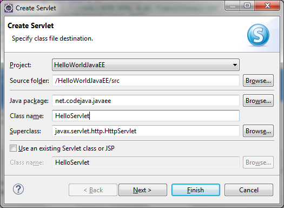Browse for the Source folder
This screenshot has height=208, width=284.
pos(258,81)
